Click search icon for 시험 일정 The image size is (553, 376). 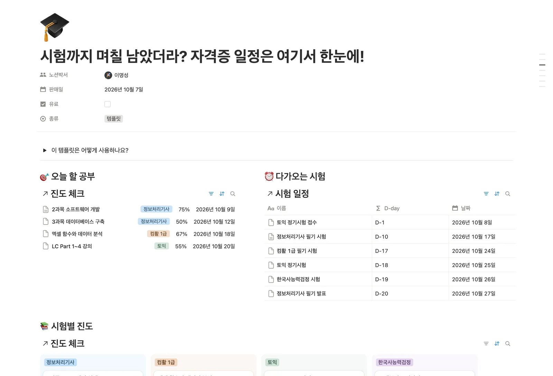(x=507, y=194)
